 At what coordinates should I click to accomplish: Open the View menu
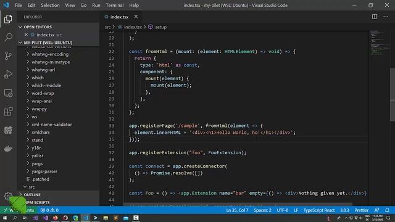tap(70, 5)
